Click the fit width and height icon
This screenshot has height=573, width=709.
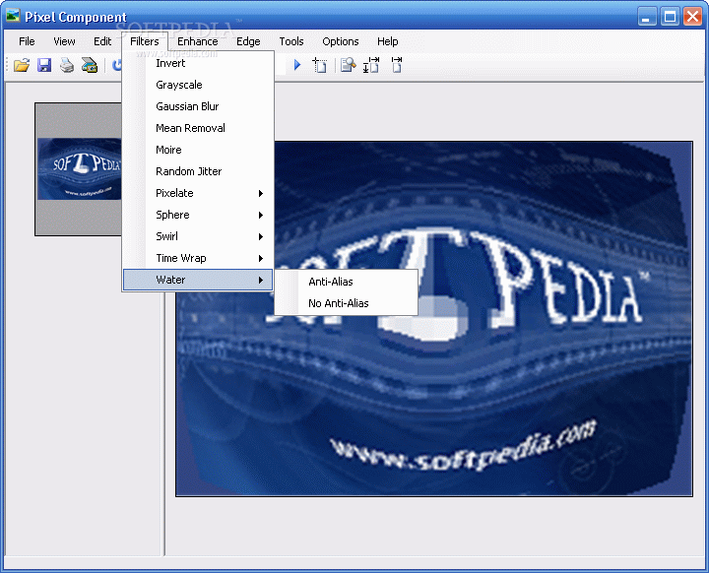[371, 65]
